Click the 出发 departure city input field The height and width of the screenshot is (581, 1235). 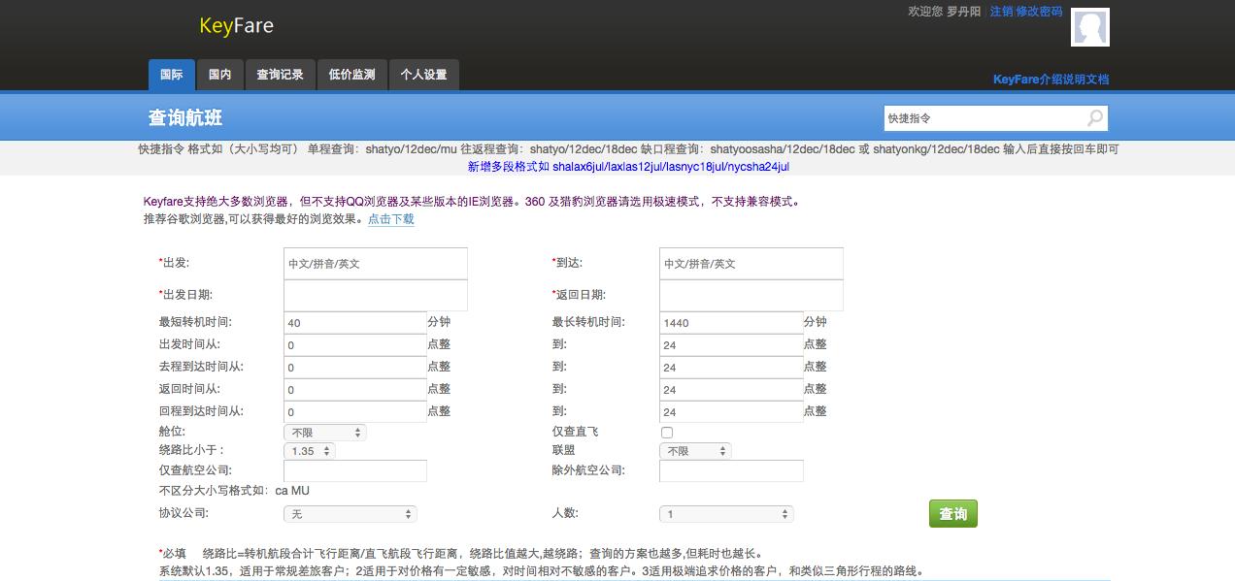(376, 263)
